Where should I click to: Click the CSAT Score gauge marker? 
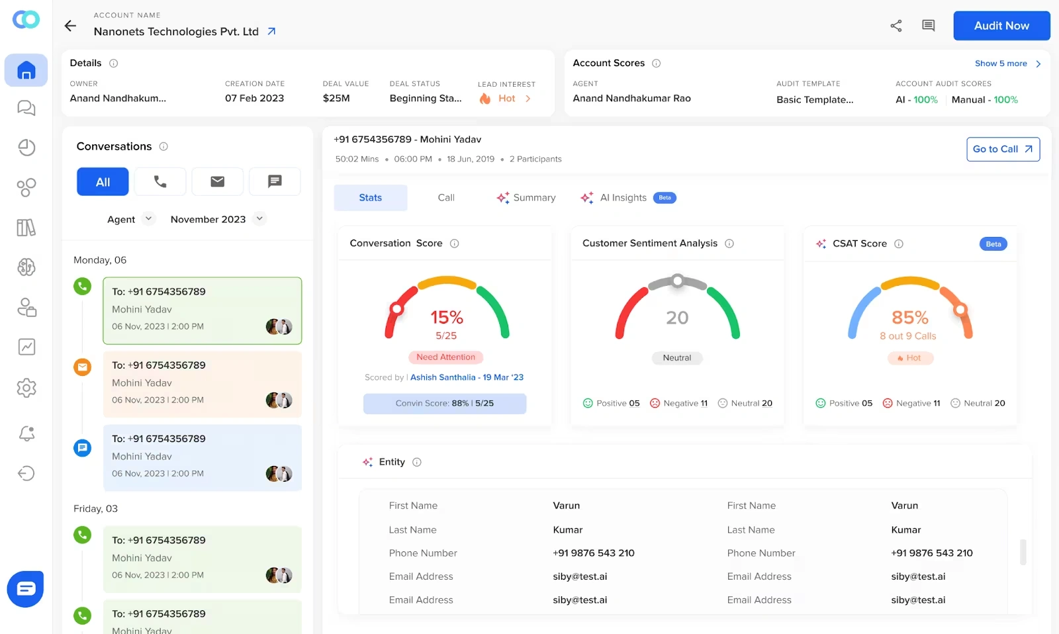click(960, 309)
